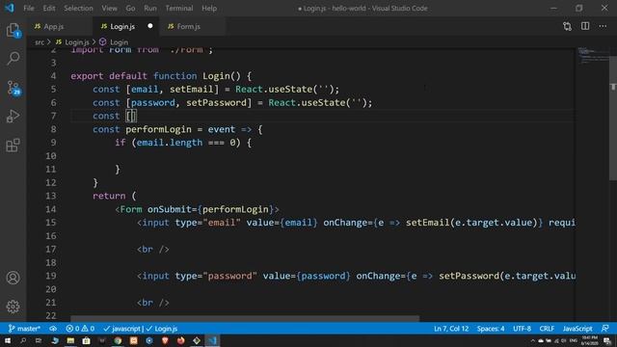This screenshot has height=347, width=617.
Task: Click the javascript linter status
Action: click(x=122, y=329)
